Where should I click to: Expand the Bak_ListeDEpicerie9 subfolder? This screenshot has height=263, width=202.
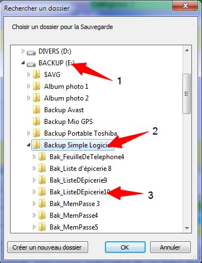(34, 180)
